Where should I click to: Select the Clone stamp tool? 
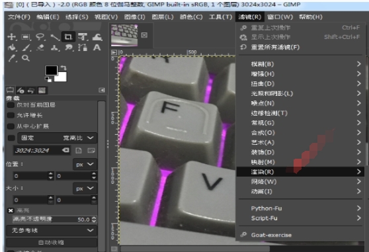54,48
